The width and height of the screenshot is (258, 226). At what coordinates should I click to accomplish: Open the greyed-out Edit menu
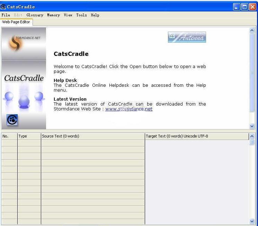pos(18,15)
